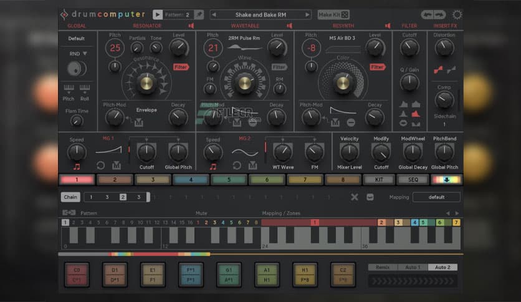Viewport: 521px width, 302px height.
Task: Open the RND randomize dropdown
Action: pos(78,54)
